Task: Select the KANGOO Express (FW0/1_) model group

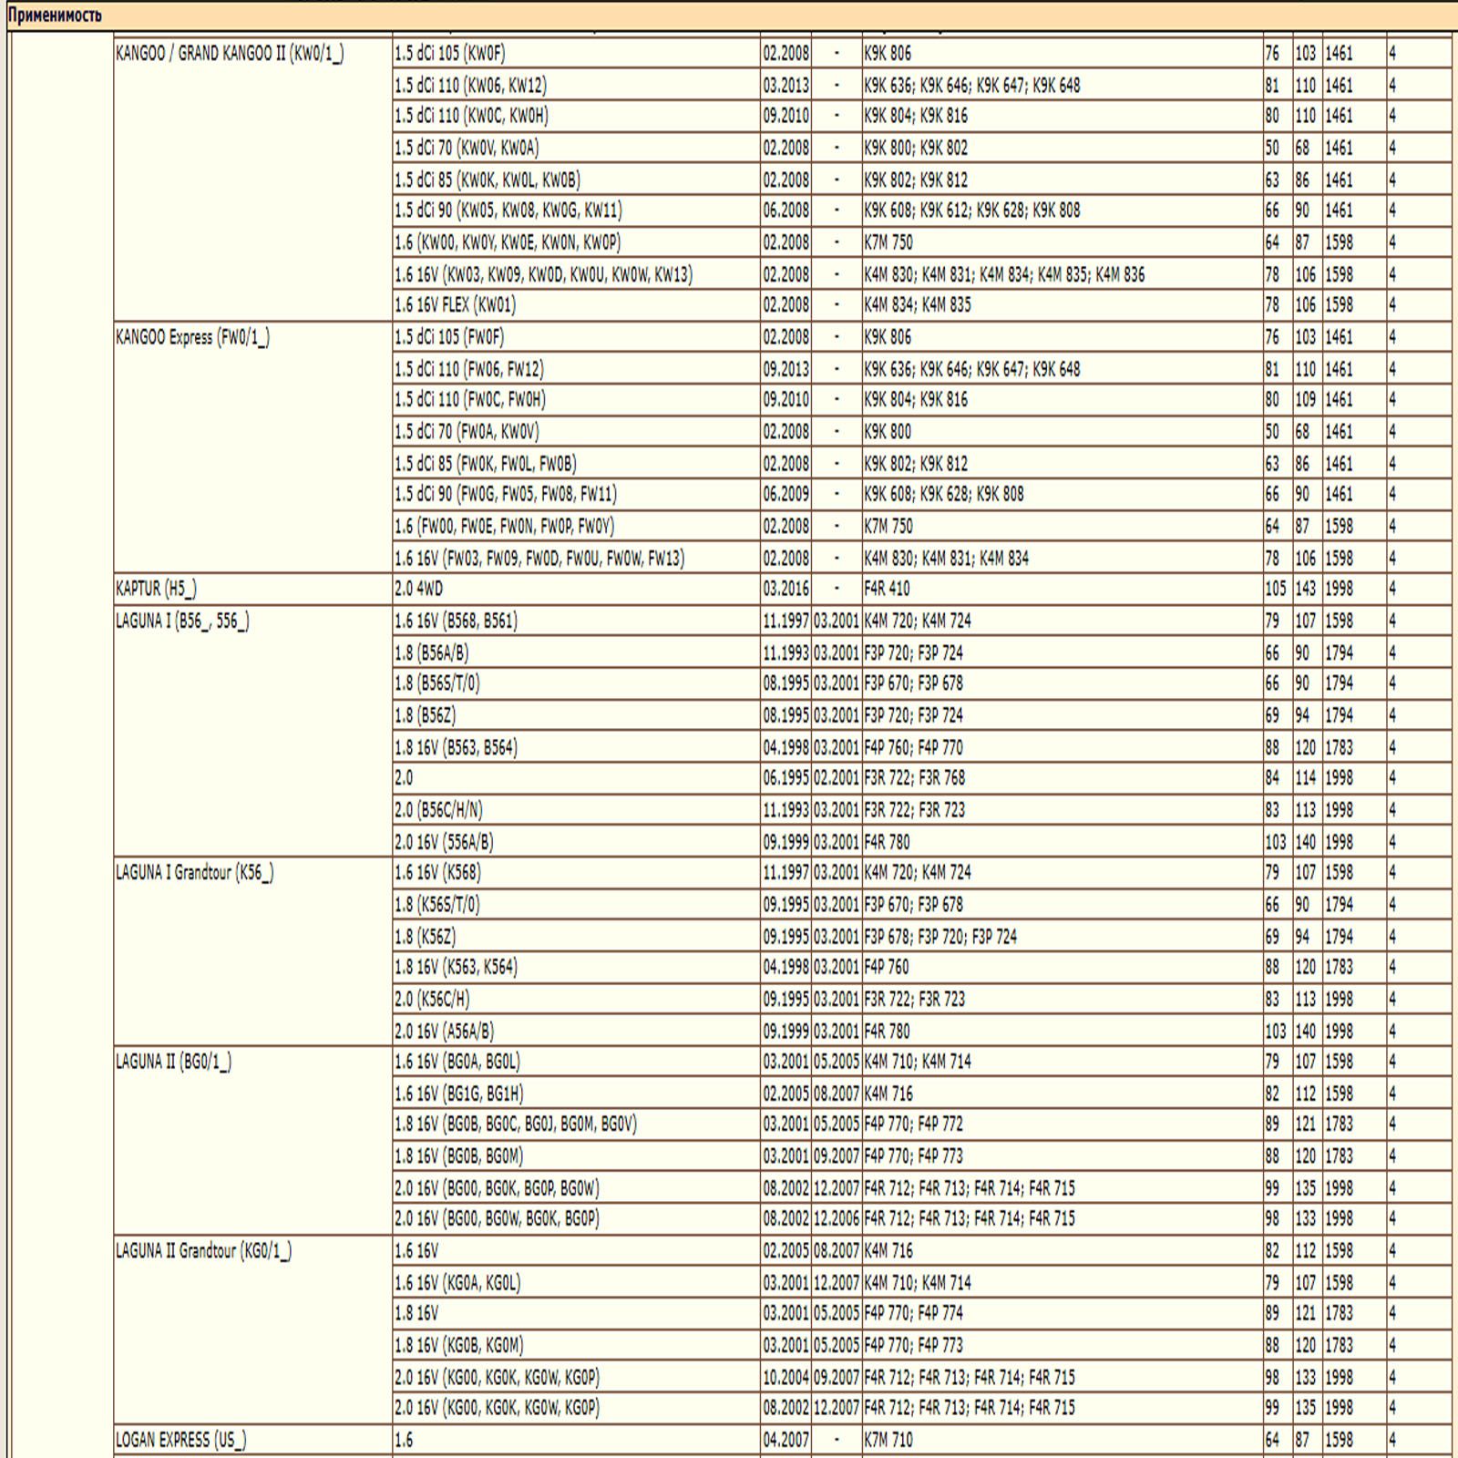Action: tap(192, 337)
